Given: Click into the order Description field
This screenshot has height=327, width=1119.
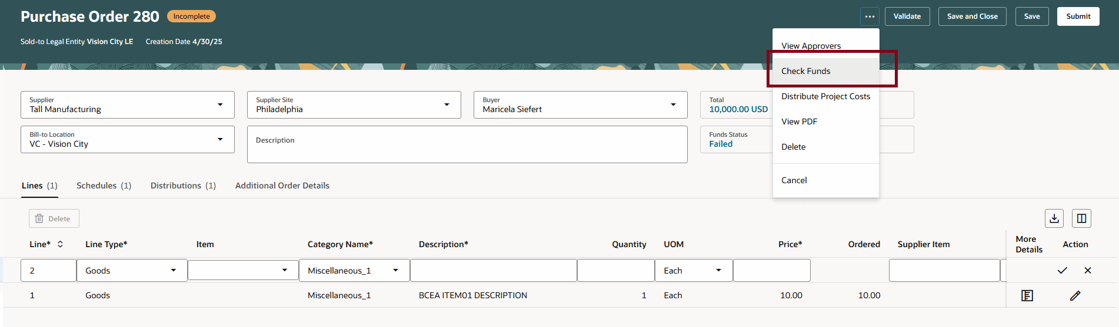Looking at the screenshot, I should point(467,144).
